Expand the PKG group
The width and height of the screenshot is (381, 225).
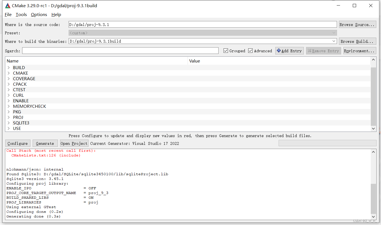9,112
